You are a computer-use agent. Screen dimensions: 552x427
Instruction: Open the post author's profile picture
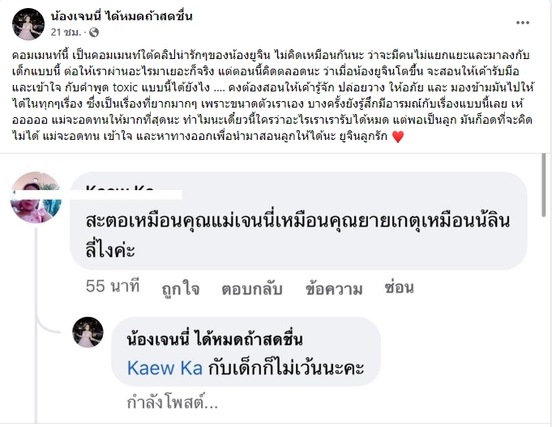coord(28,23)
